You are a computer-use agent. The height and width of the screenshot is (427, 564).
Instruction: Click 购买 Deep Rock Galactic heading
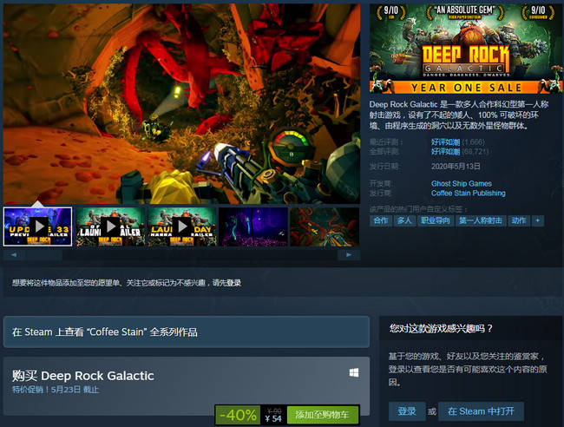click(83, 376)
